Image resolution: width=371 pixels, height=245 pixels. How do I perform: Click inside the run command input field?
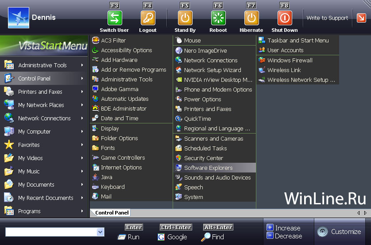[51, 232]
